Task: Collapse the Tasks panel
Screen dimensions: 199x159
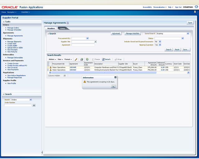Action: click(x=4, y=22)
